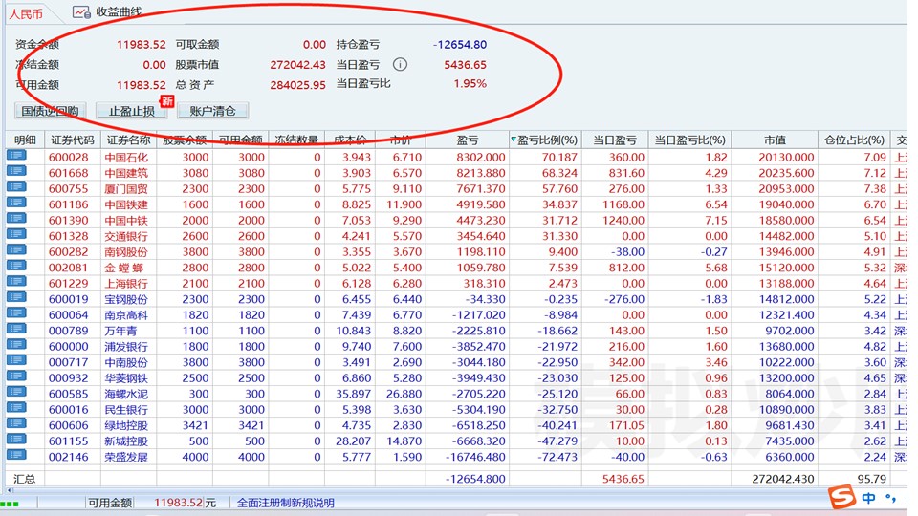Image resolution: width=918 pixels, height=516 pixels.
Task: Open detail icon for 浦发银行 row
Action: click(x=16, y=345)
